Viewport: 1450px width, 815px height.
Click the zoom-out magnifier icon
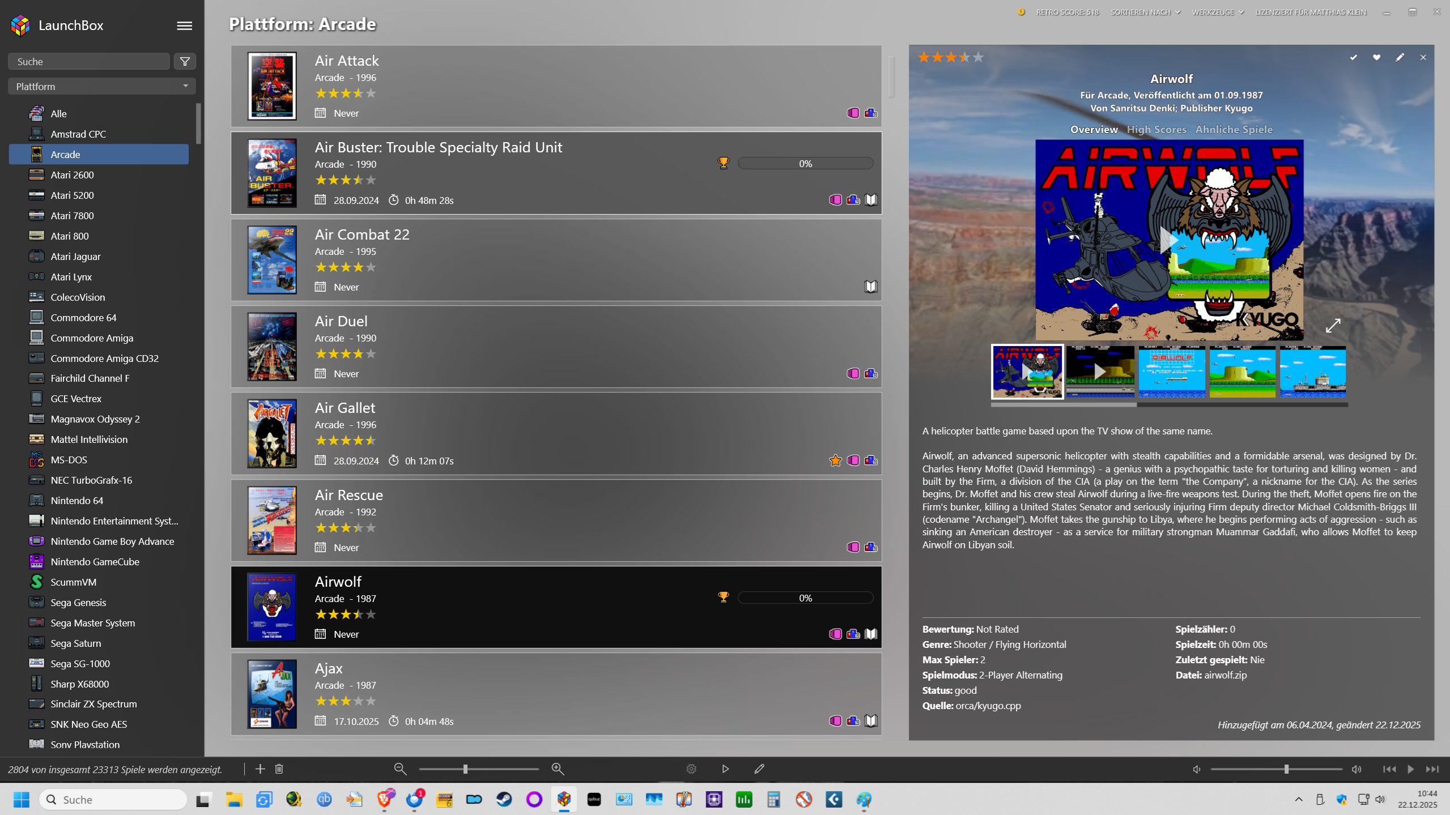400,769
